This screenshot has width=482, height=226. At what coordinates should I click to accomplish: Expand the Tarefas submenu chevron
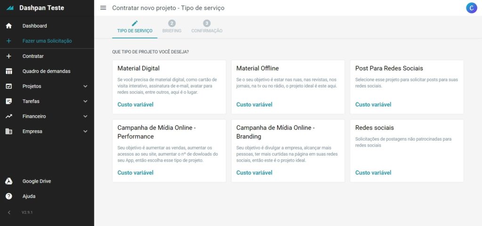click(x=86, y=101)
